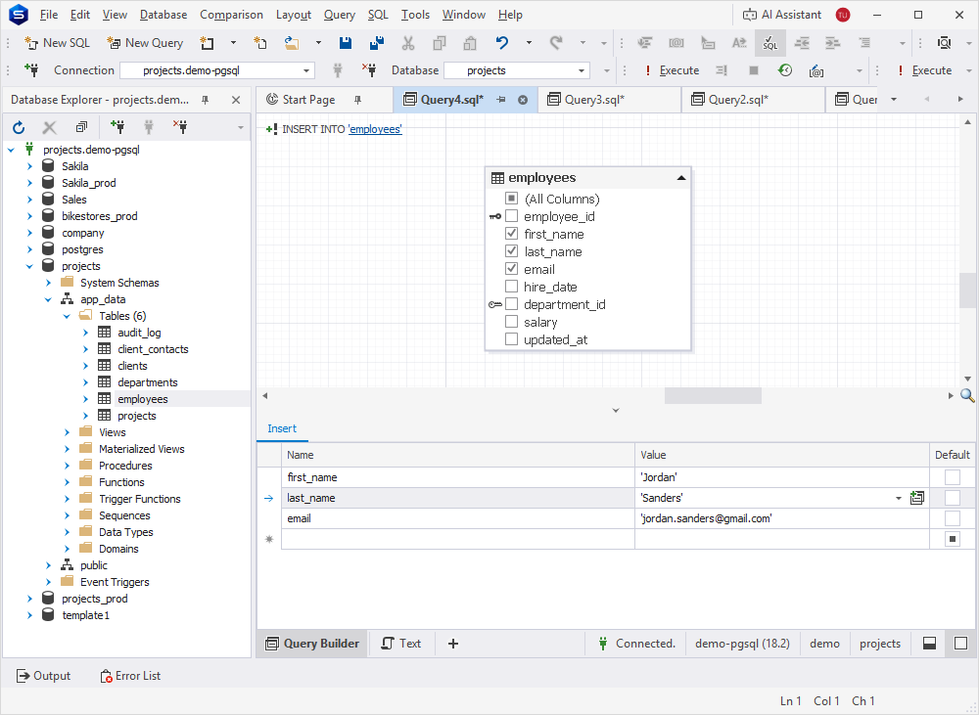Click the Close Connection icon in Database Explorer
979x715 pixels.
pos(180,127)
